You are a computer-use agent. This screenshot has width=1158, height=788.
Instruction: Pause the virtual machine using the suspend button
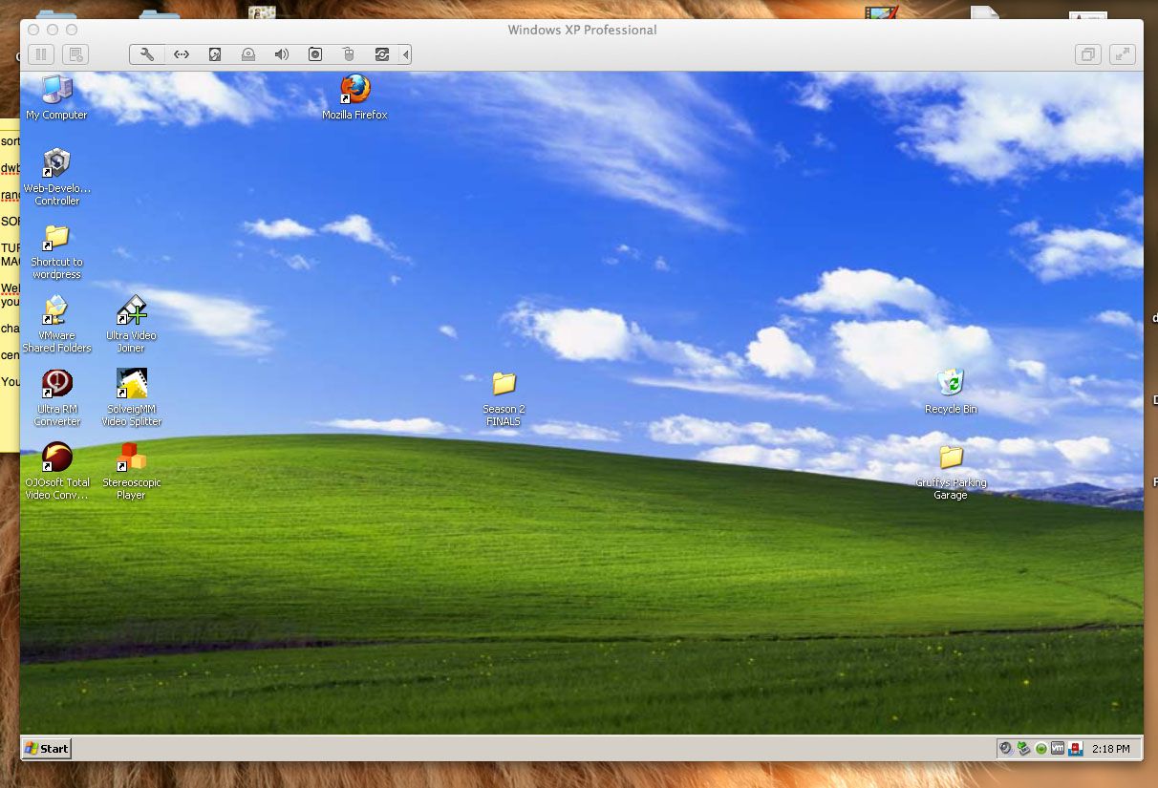(42, 54)
